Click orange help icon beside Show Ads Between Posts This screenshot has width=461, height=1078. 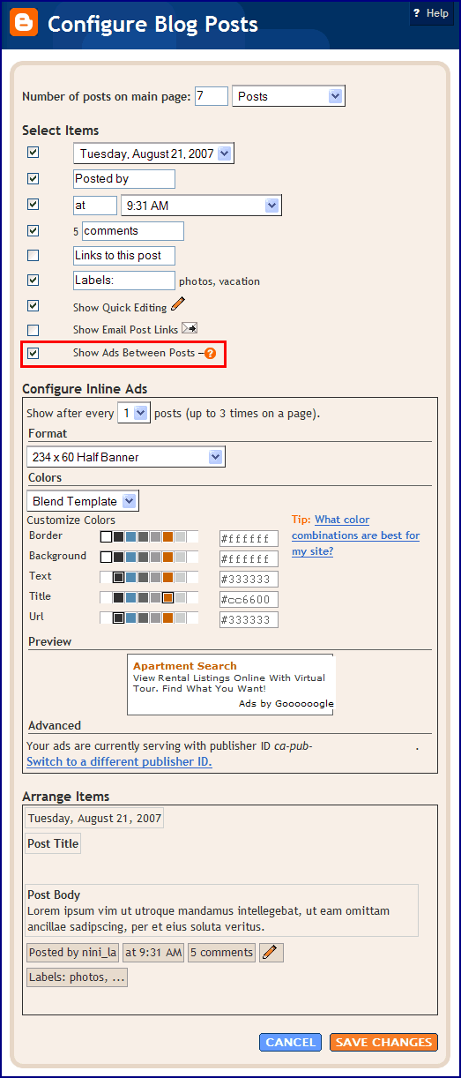210,353
